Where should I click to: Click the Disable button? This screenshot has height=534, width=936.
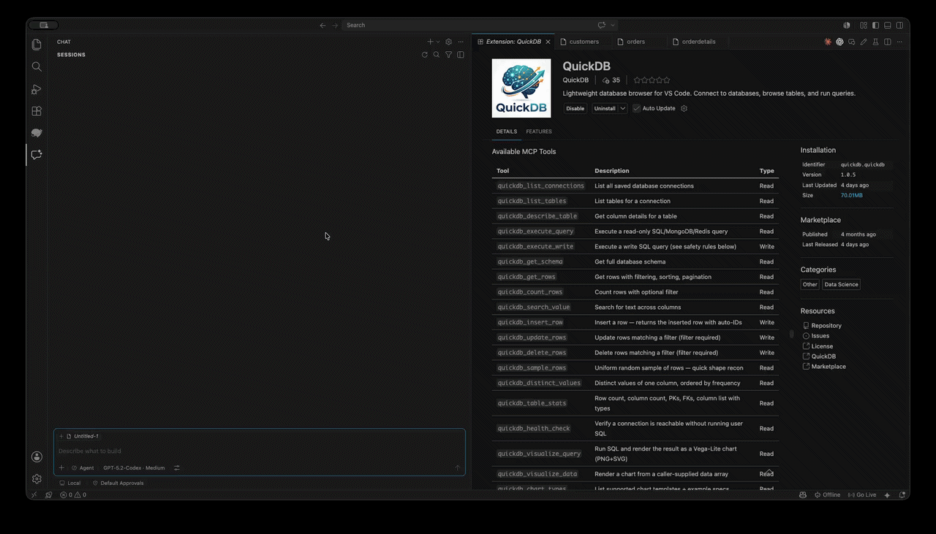click(575, 108)
